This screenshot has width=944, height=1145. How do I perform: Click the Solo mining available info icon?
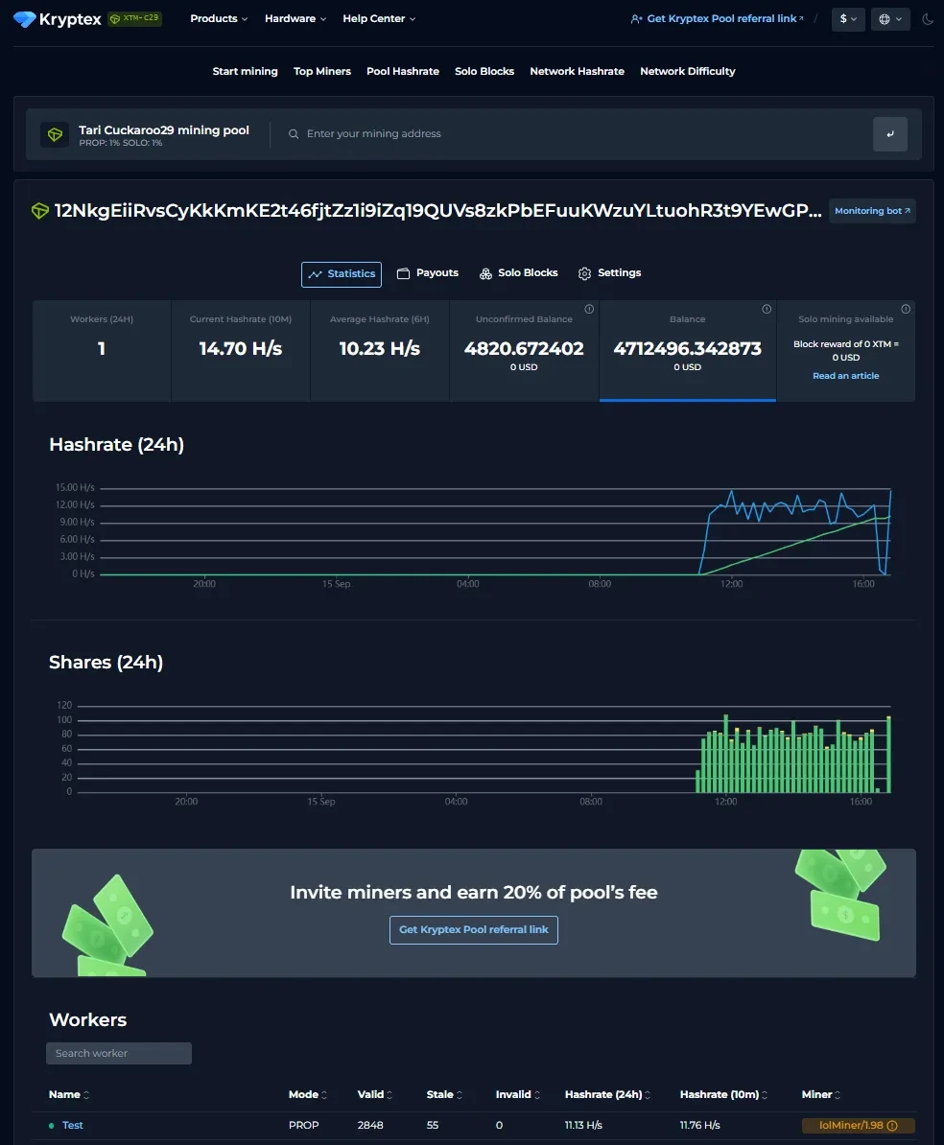tap(906, 309)
